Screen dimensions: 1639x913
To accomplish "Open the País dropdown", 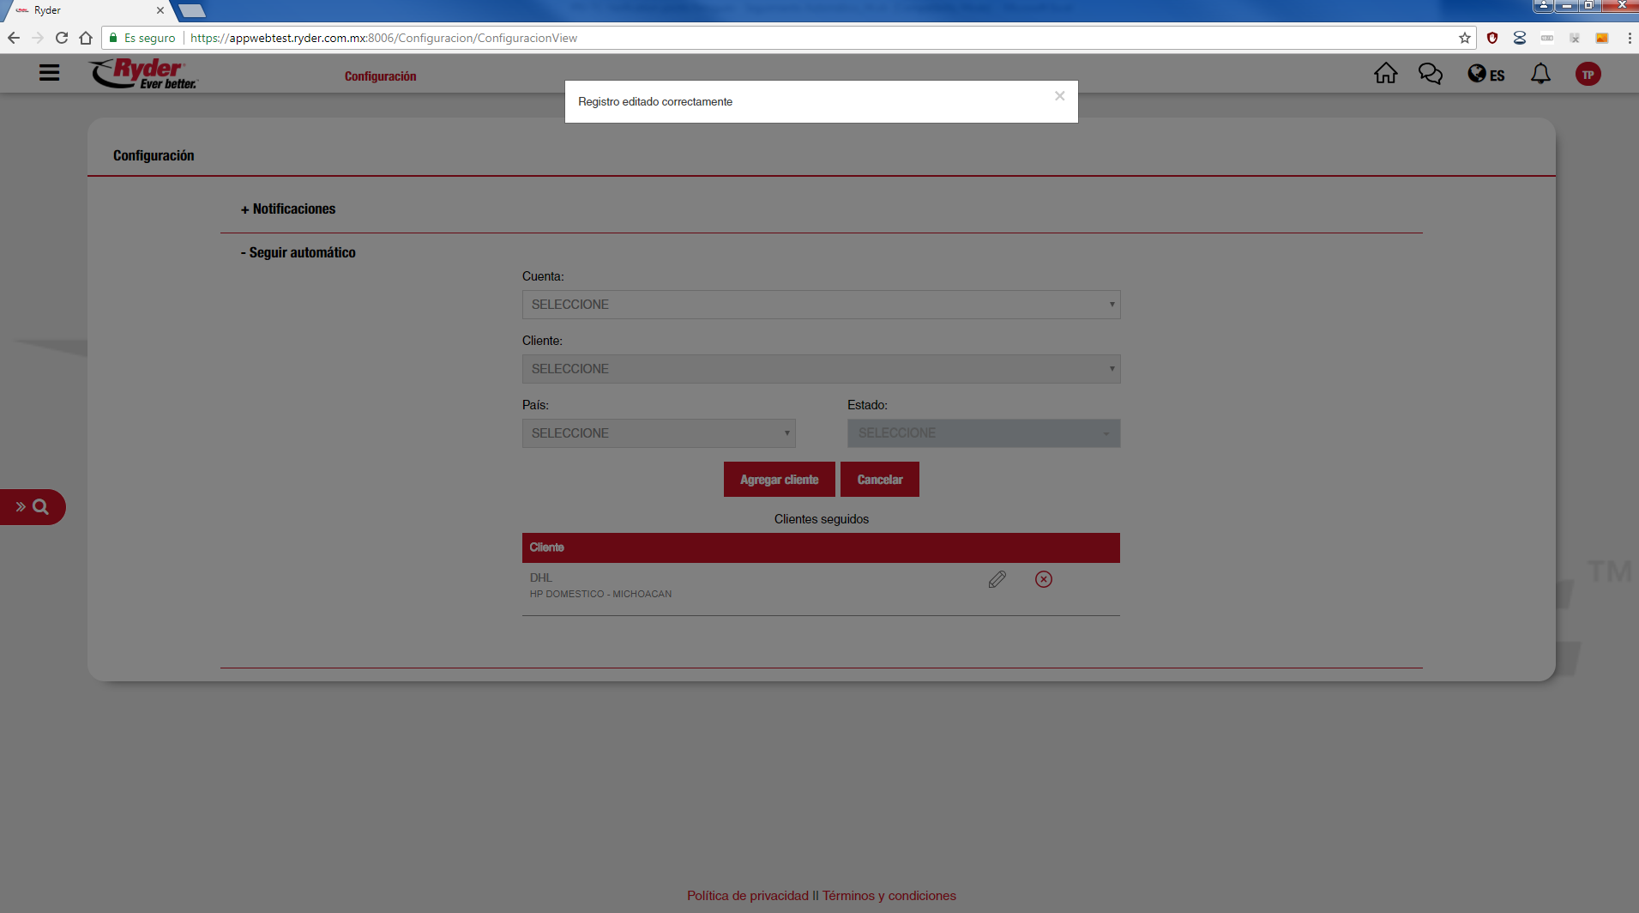I will [658, 433].
